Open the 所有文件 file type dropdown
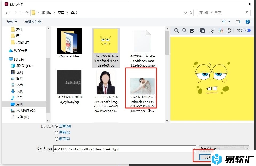 224,149
